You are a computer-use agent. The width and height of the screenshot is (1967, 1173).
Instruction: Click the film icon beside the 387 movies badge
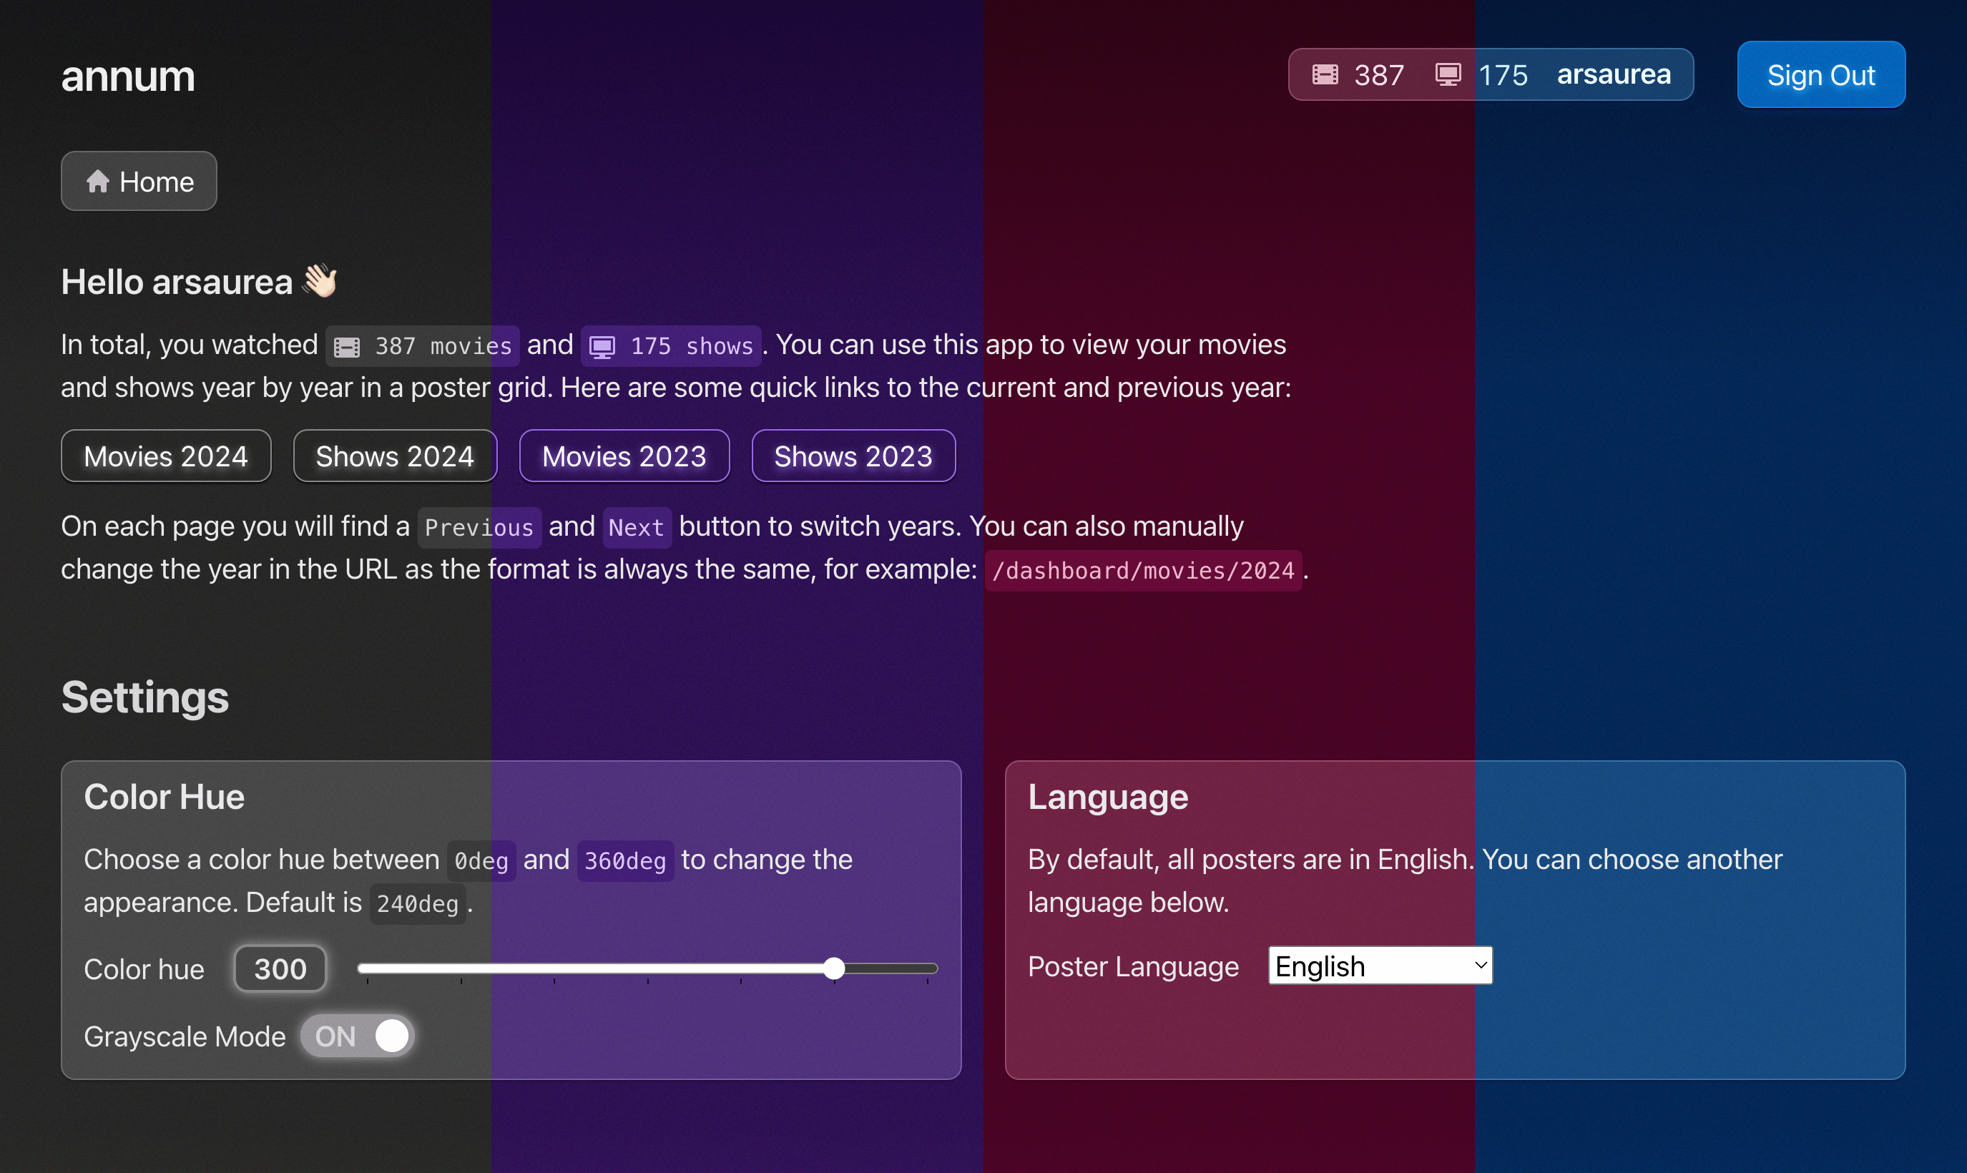click(346, 345)
